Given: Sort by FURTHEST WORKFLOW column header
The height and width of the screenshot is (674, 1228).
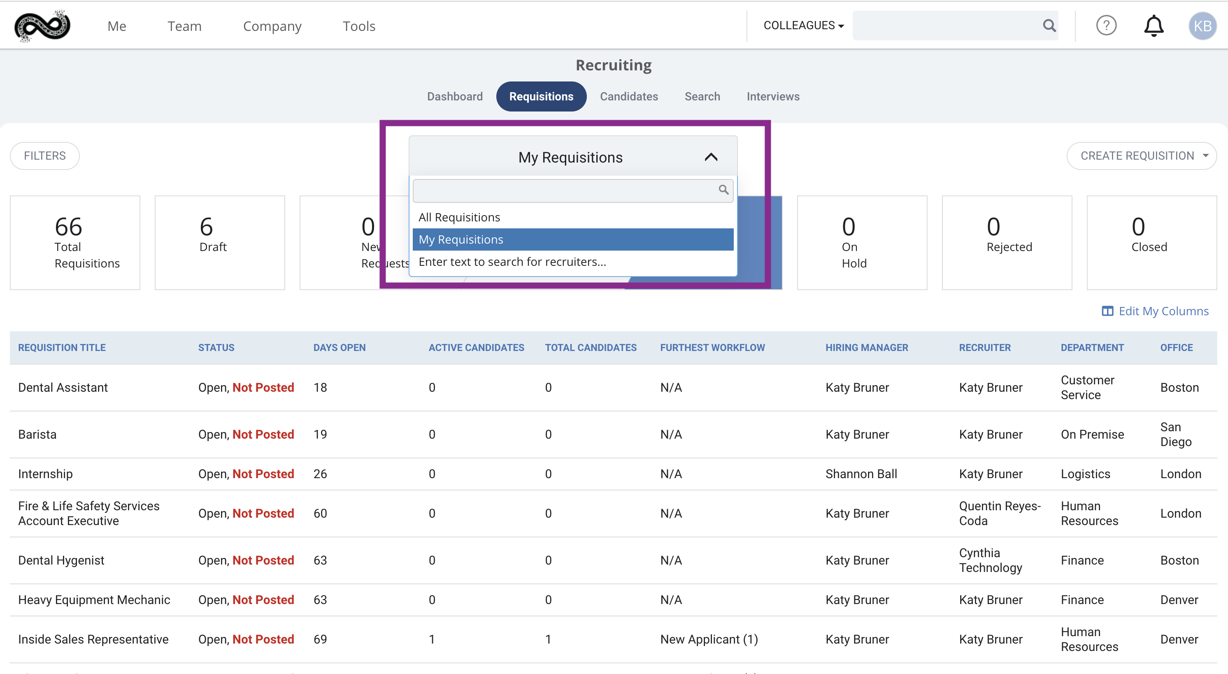Looking at the screenshot, I should [x=712, y=348].
